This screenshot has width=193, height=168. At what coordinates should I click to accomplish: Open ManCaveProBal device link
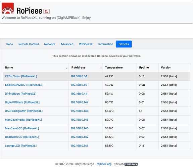point(23,120)
